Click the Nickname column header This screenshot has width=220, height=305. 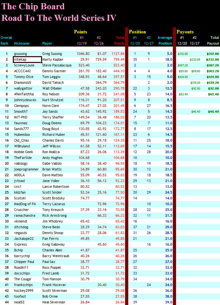click(x=21, y=43)
